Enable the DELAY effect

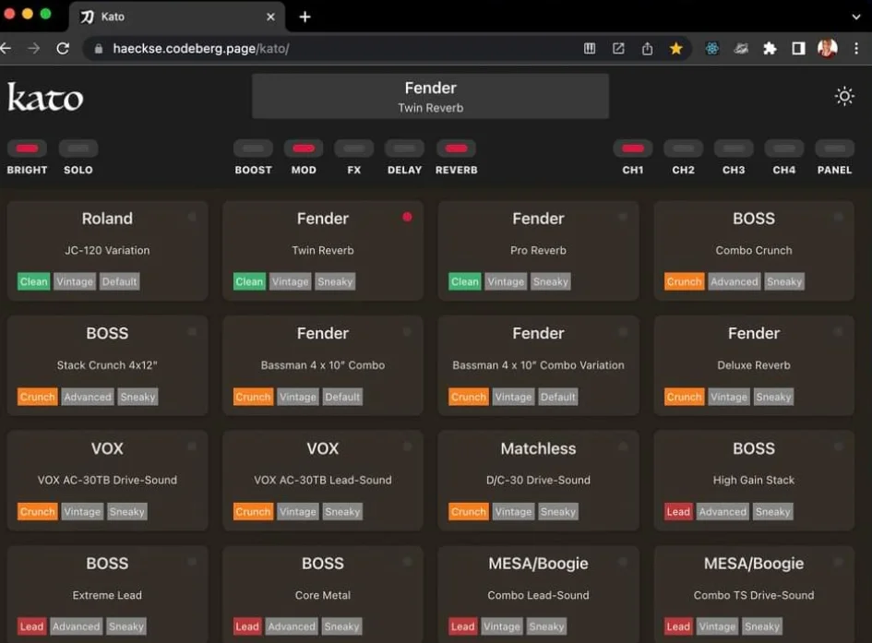coord(404,149)
